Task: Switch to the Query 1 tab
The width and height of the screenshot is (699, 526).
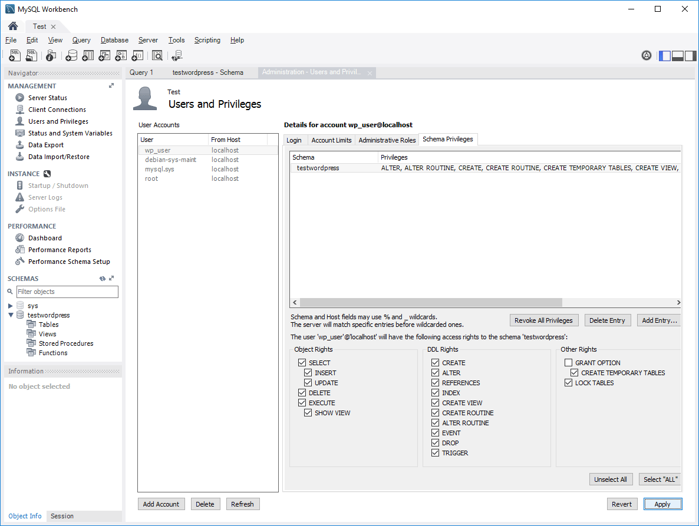Action: click(141, 72)
